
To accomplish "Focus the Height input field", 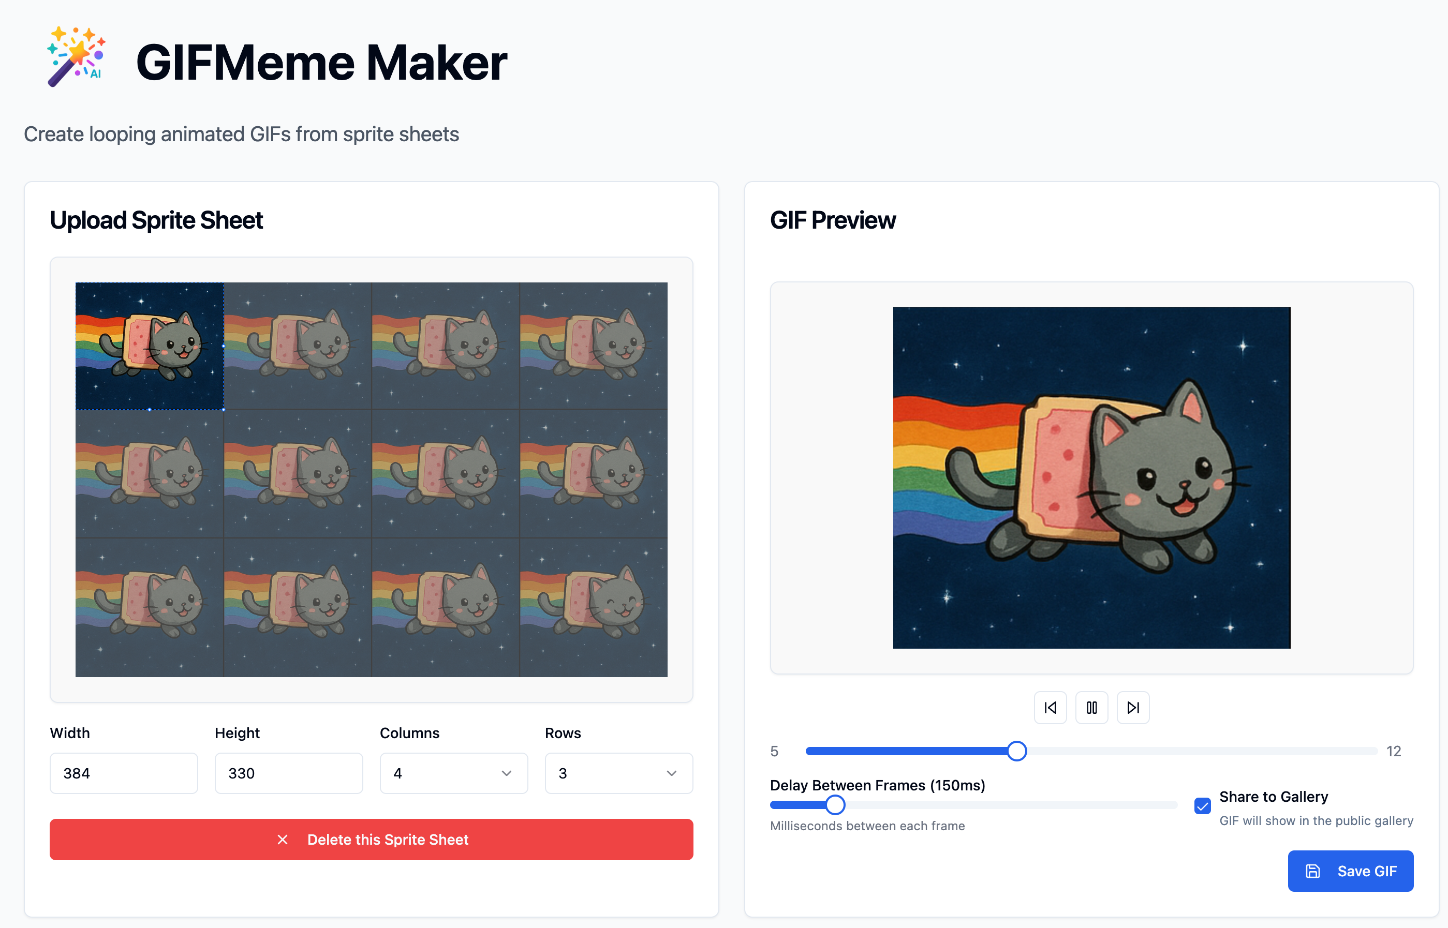I will (x=289, y=773).
